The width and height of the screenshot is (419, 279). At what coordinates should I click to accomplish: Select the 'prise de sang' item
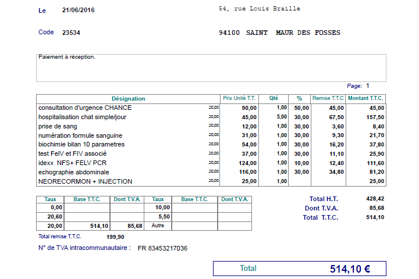tap(57, 126)
